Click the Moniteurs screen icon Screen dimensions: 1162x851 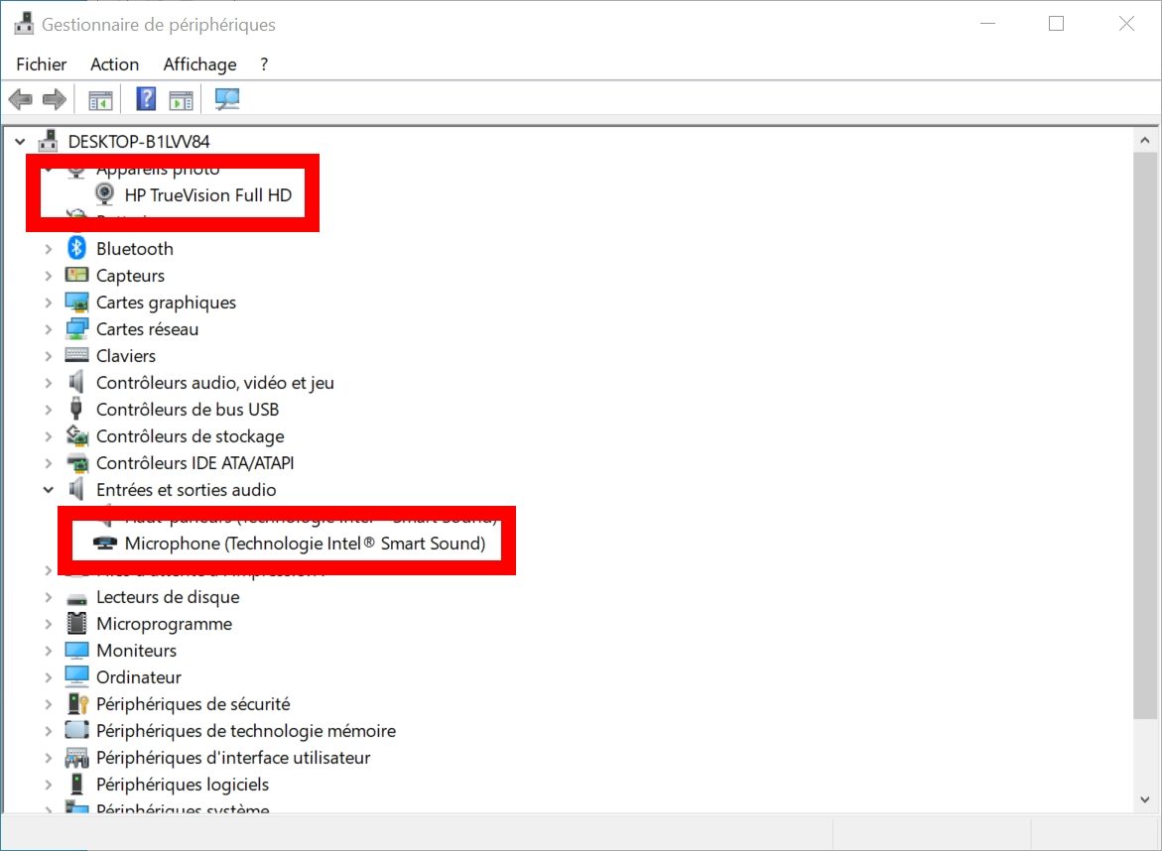click(x=76, y=651)
